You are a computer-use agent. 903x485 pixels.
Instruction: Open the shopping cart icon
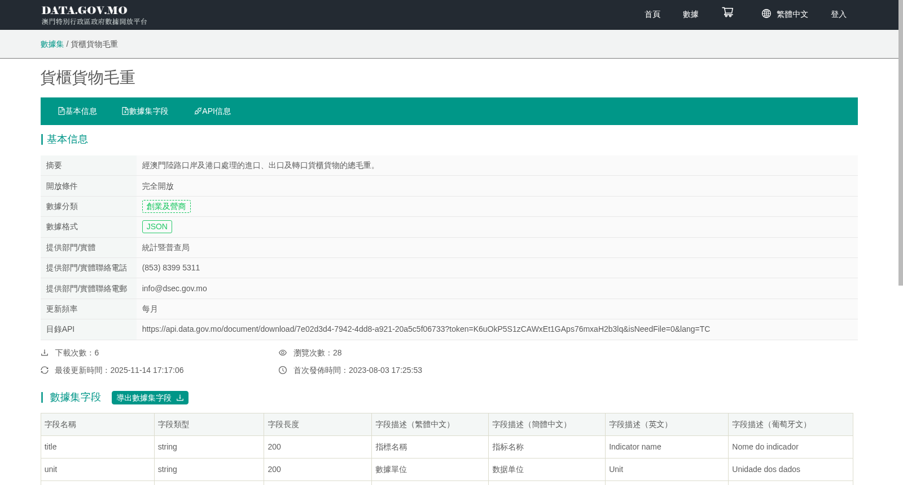click(727, 12)
